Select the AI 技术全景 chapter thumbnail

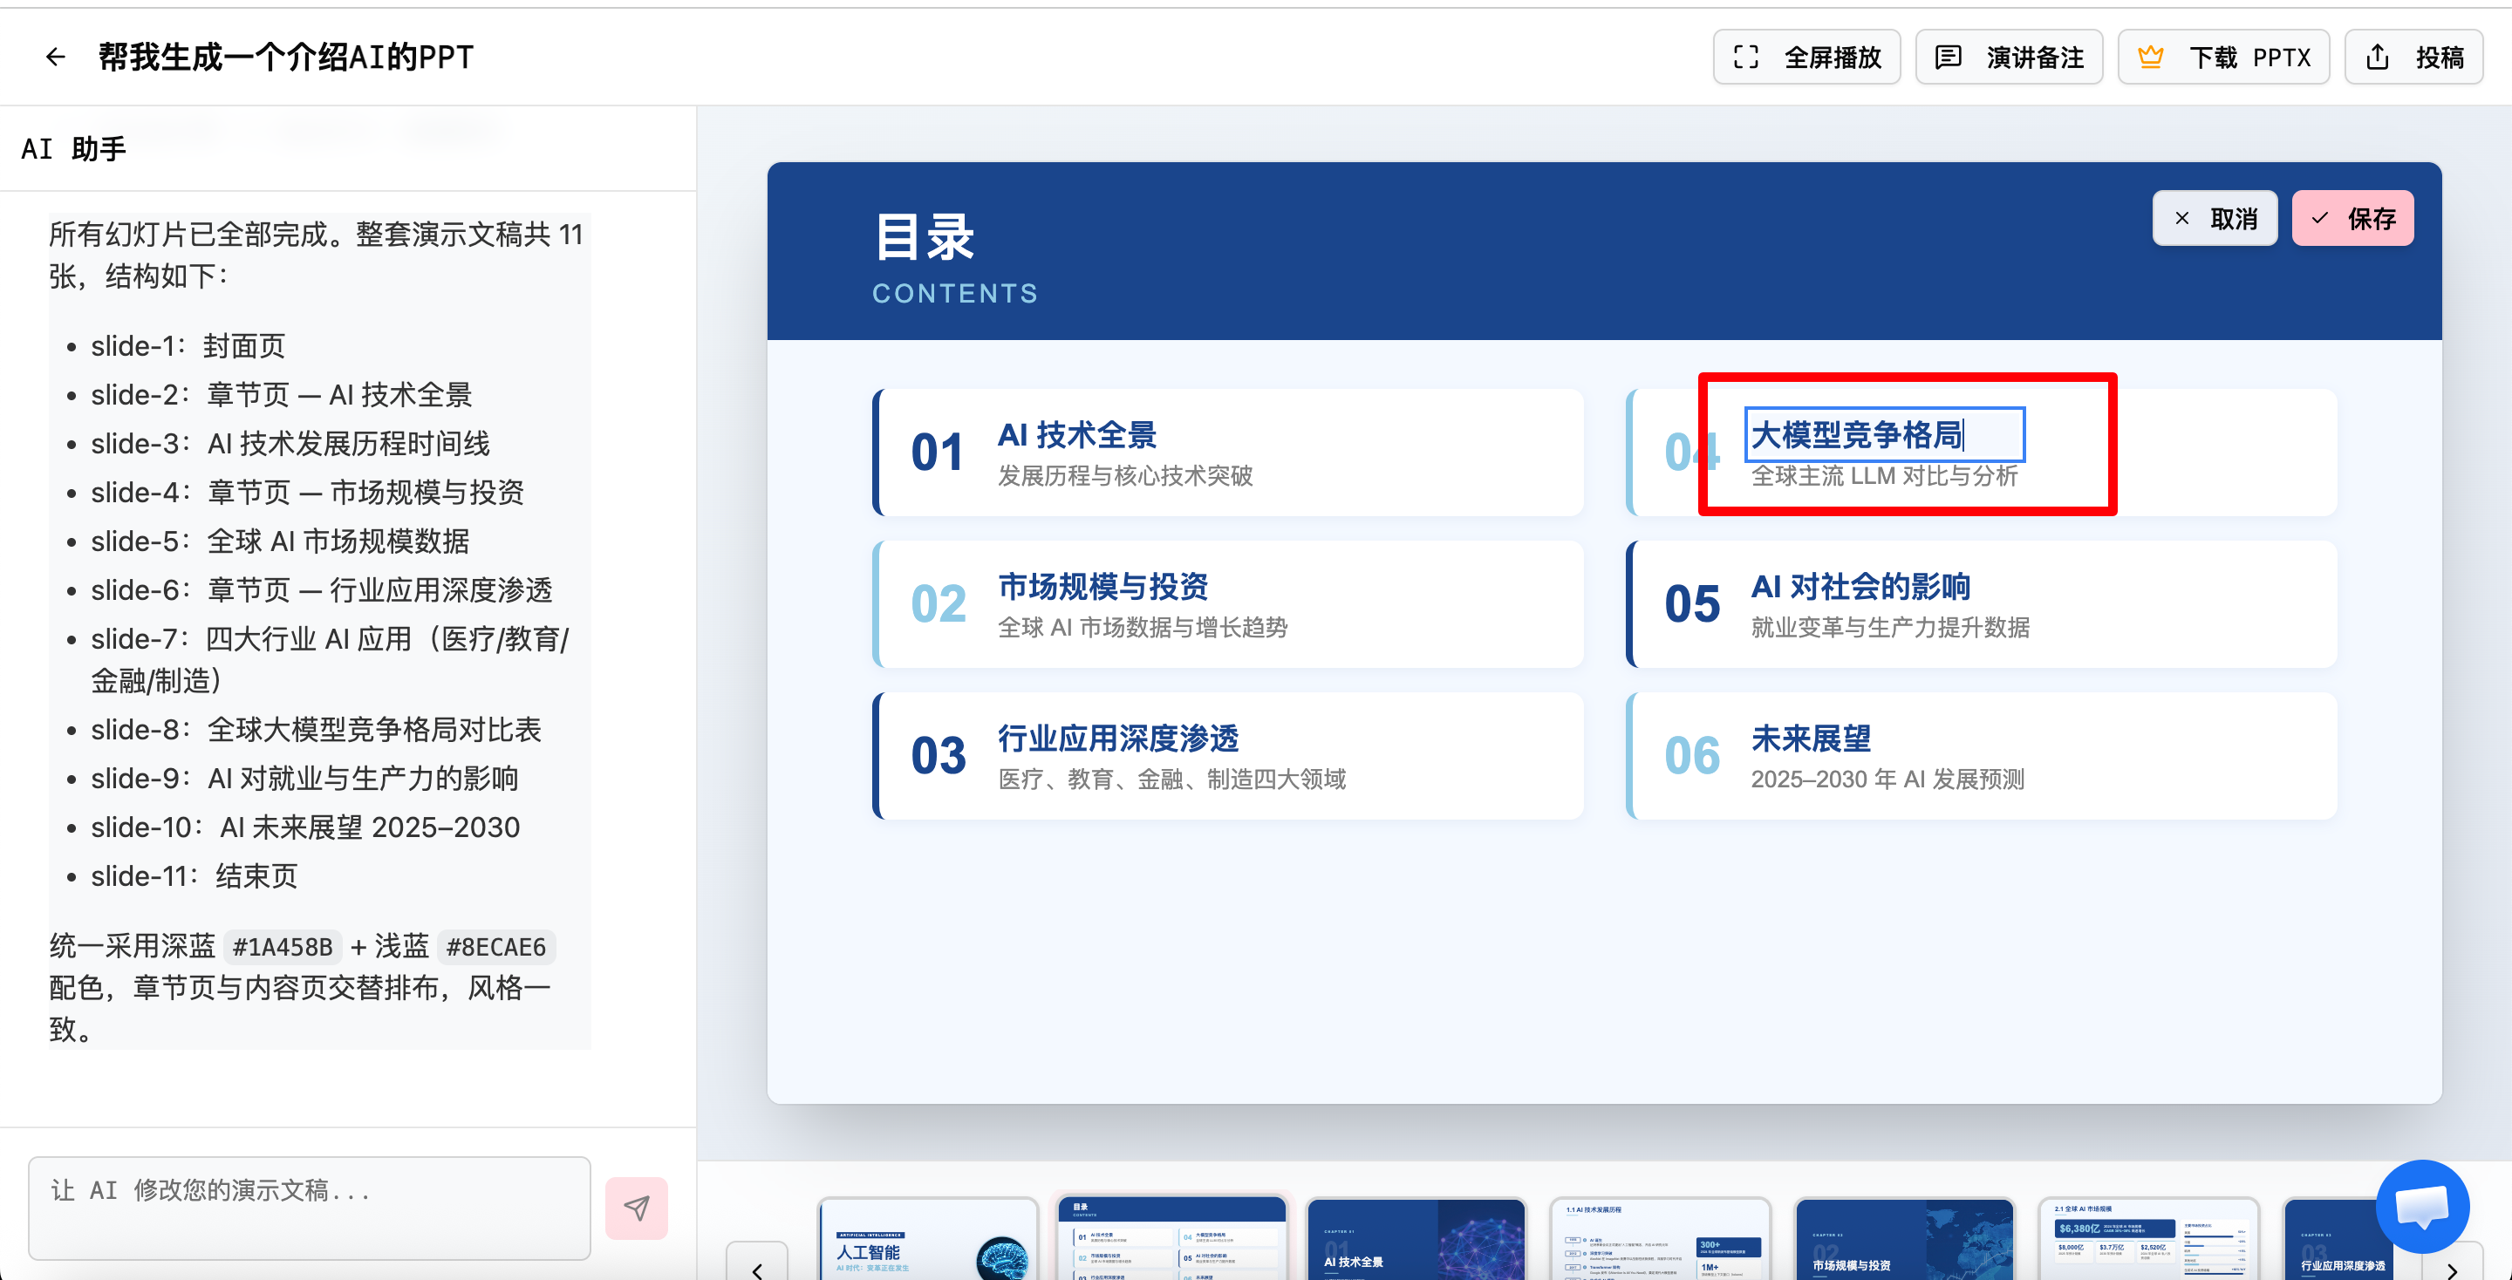[1416, 1240]
